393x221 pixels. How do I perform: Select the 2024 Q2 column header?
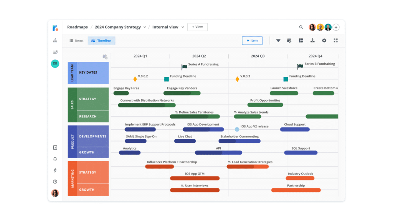tap(199, 56)
